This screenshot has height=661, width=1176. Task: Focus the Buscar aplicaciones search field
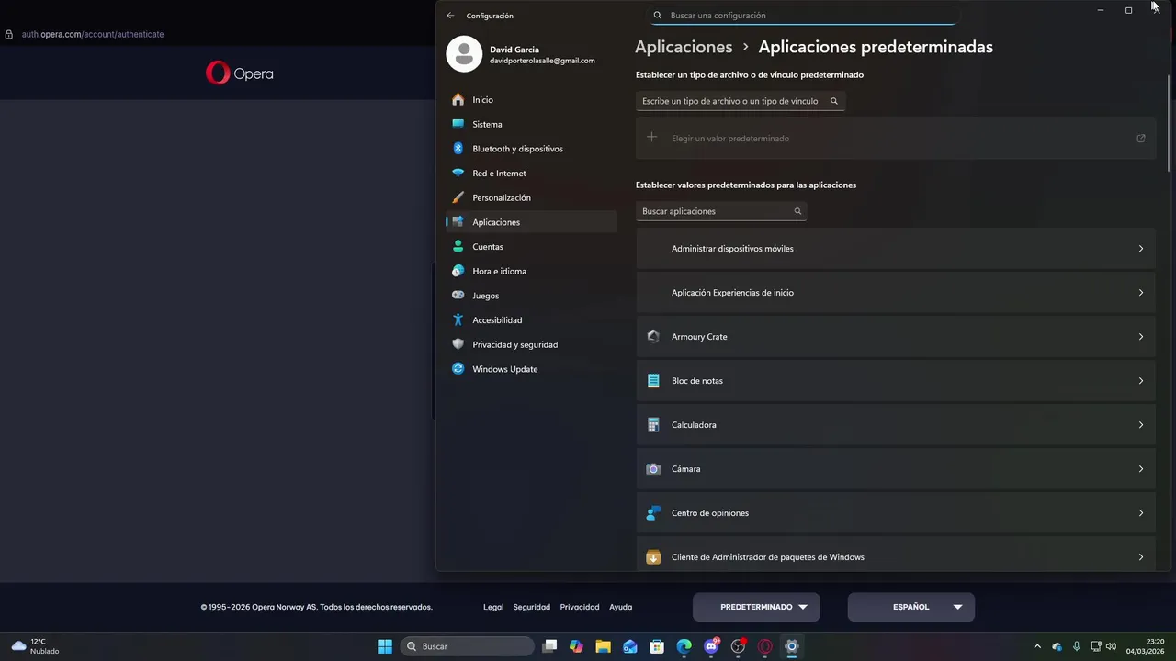pyautogui.click(x=721, y=211)
